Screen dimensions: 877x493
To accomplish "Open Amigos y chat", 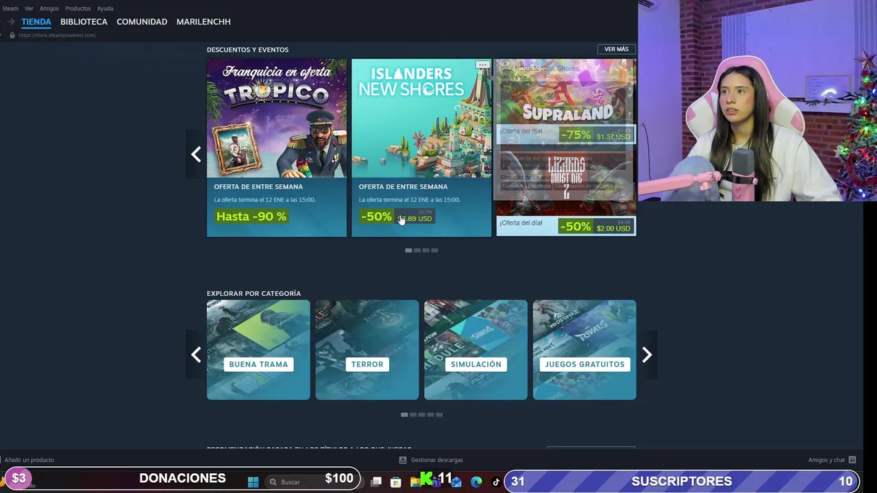I will (x=826, y=460).
